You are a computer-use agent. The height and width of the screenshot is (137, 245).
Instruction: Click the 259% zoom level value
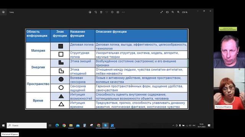(x=185, y=12)
